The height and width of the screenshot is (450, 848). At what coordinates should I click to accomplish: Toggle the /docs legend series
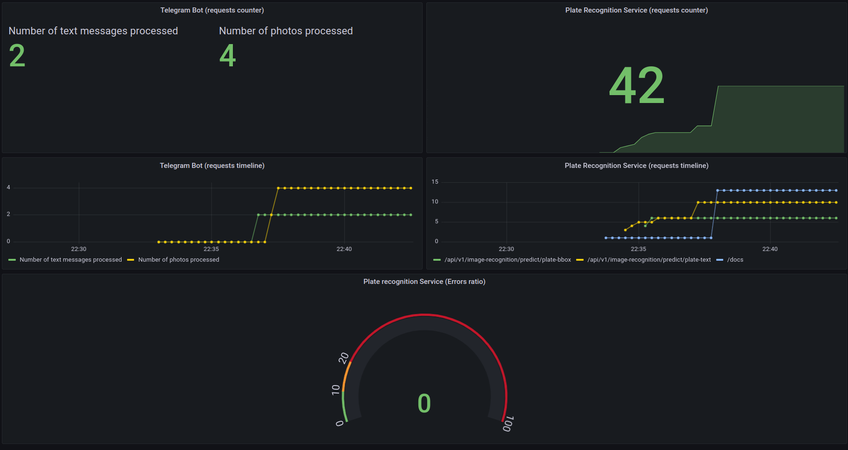(x=735, y=260)
